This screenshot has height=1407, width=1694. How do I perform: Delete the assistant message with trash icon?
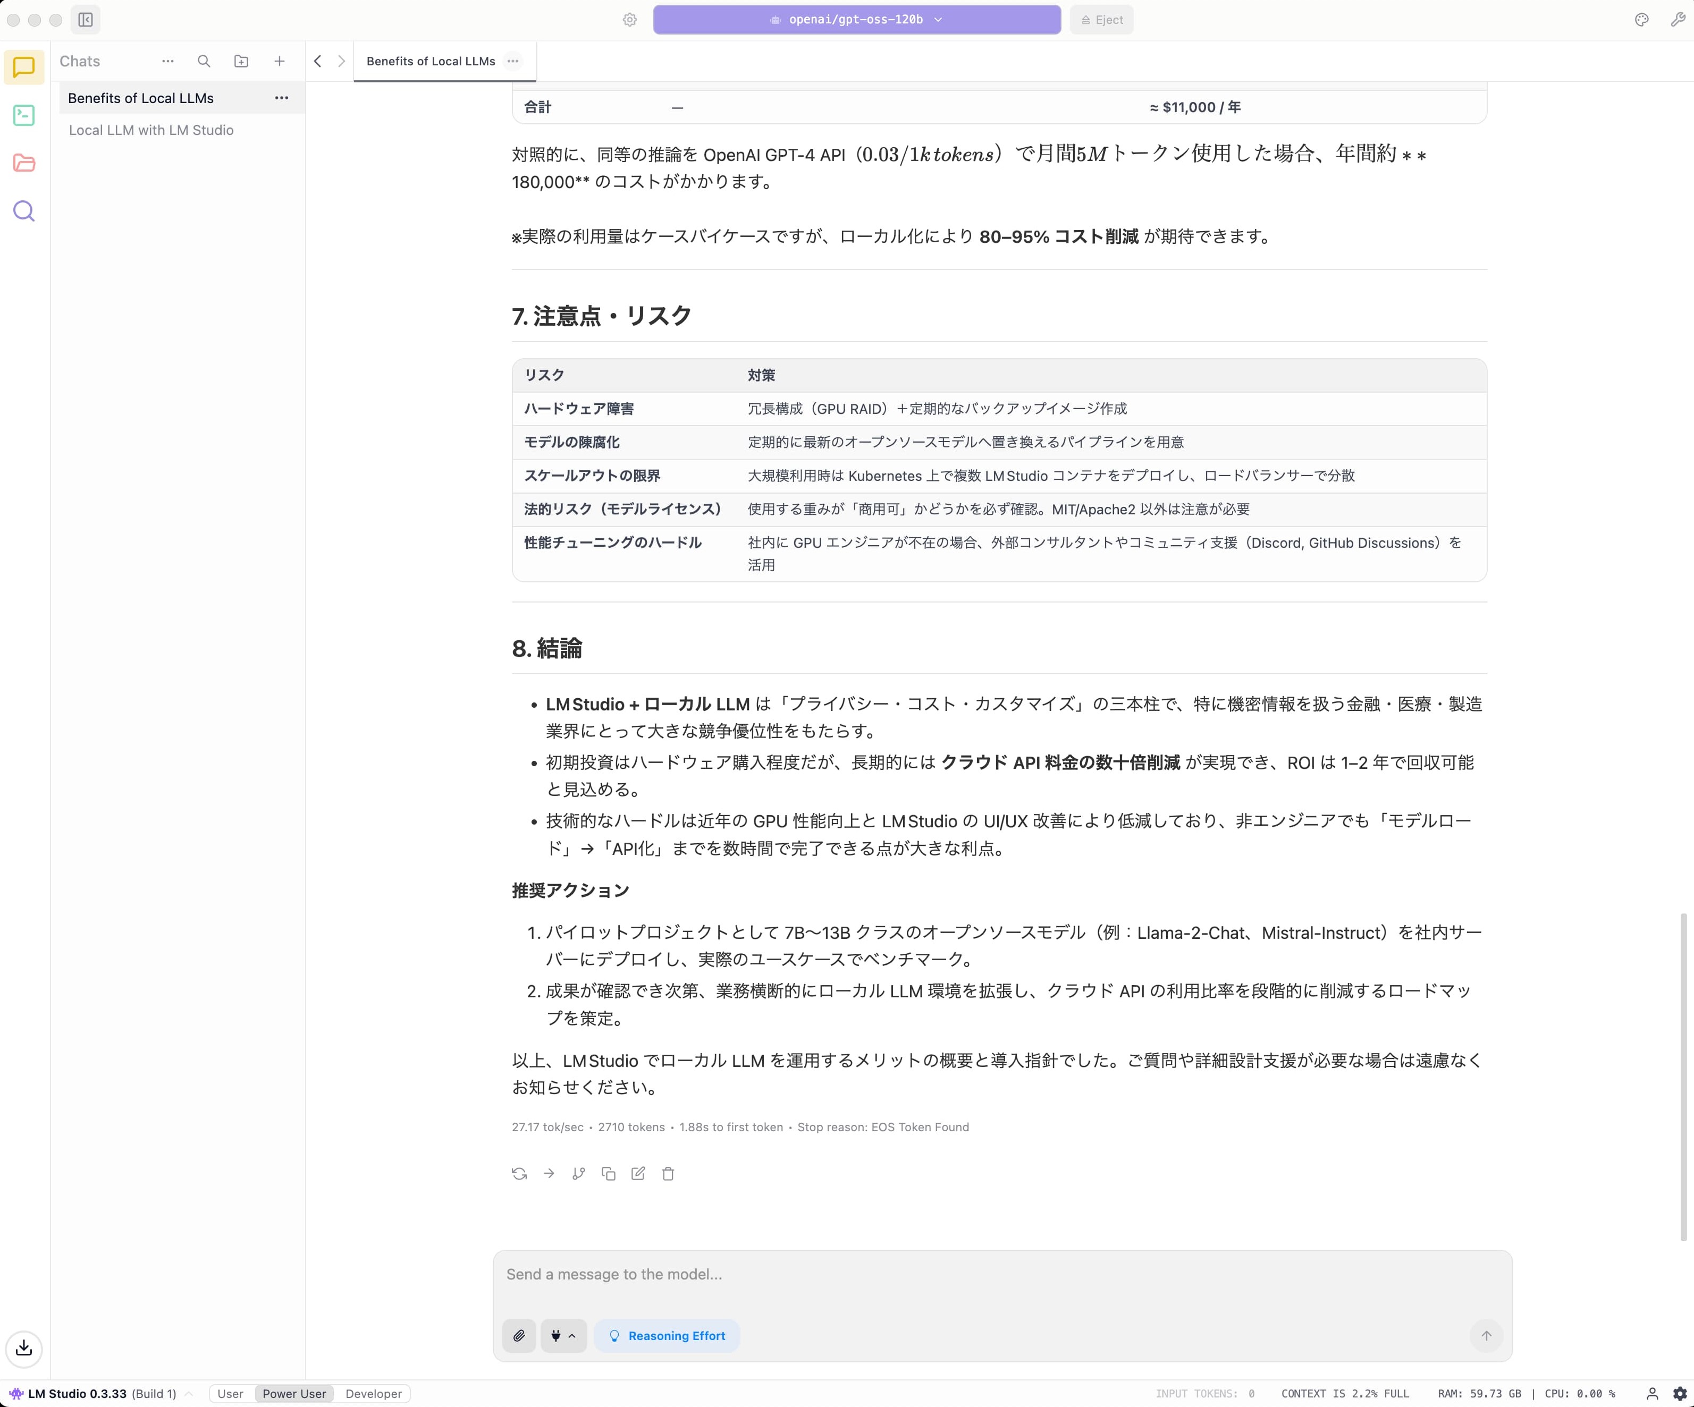point(668,1174)
